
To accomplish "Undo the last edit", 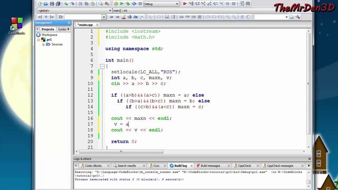I will tap(66, 4).
